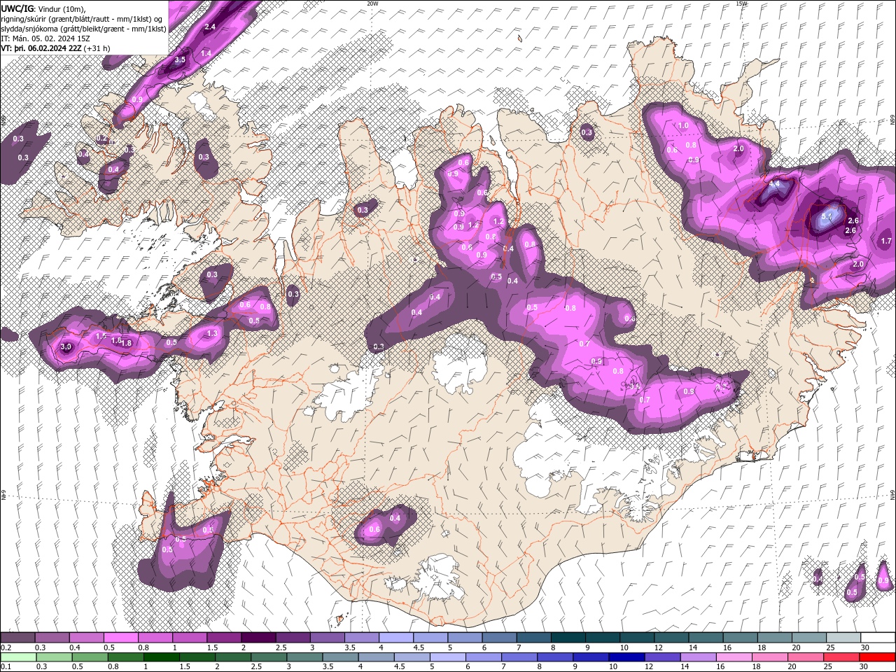Viewport: 896px width, 672px height.
Task: Click the '1.7' value near the east edge
Action: pos(886,241)
